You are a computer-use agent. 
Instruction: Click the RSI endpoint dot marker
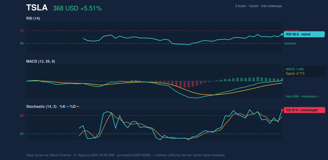[x=282, y=34]
